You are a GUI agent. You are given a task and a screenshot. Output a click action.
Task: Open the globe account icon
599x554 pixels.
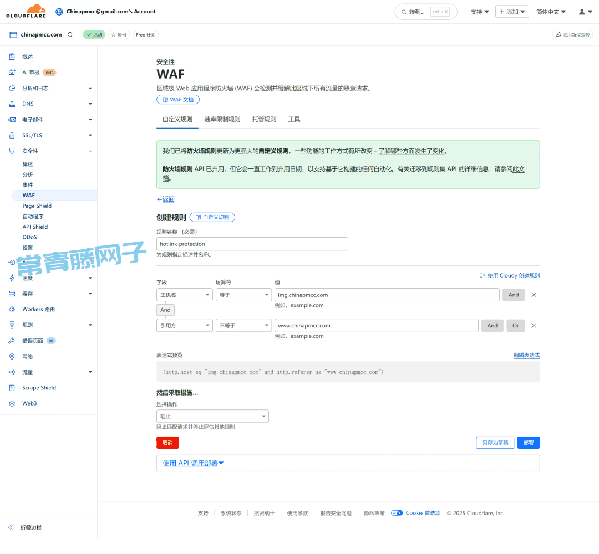(59, 12)
